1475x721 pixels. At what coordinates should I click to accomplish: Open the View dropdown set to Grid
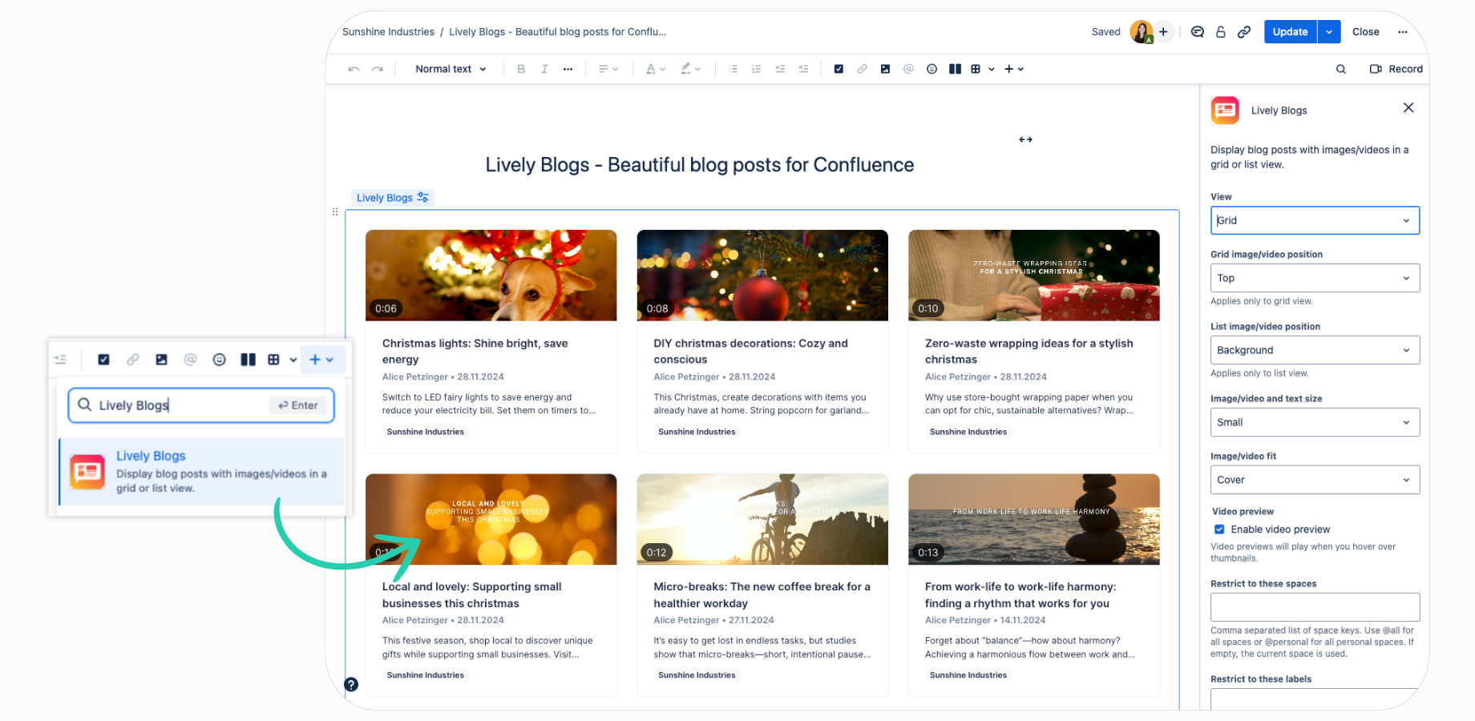(1314, 220)
